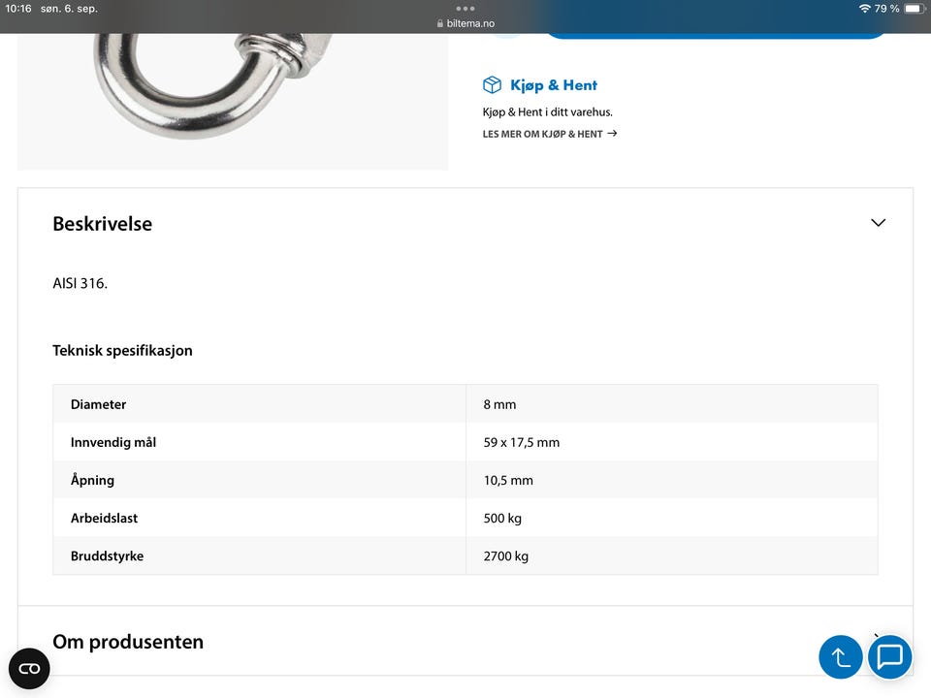
Task: Collapse the Beskrivelse section chevron
Action: [878, 223]
